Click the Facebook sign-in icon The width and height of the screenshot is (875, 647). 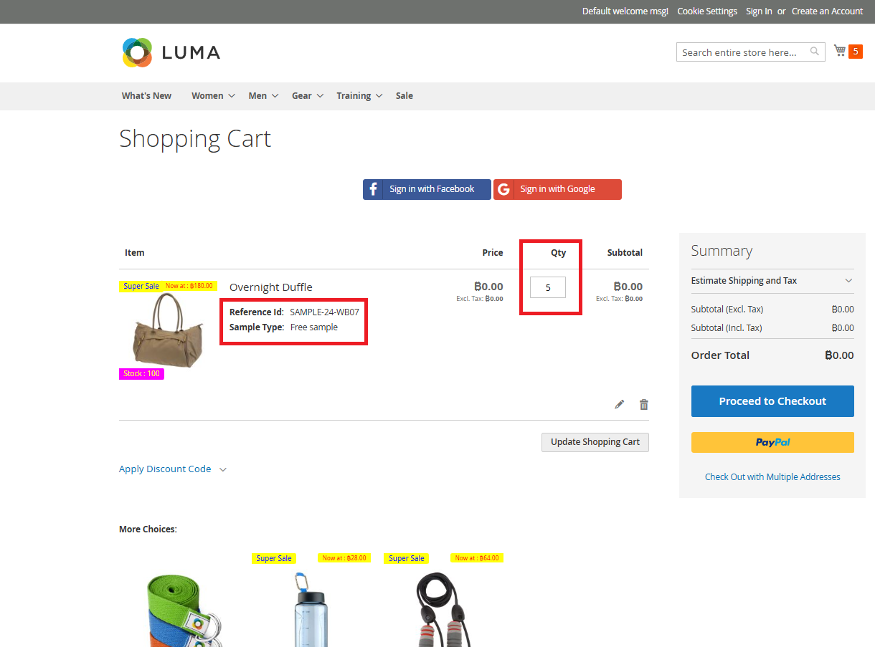[373, 189]
